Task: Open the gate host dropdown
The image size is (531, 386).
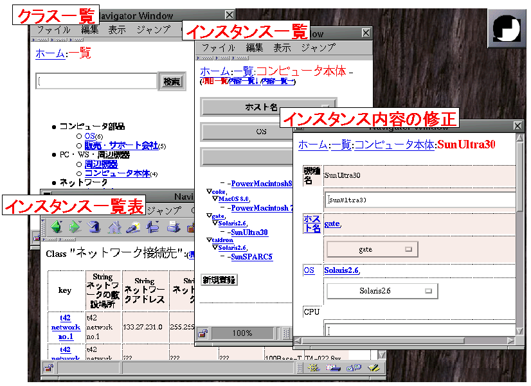Action: point(372,249)
